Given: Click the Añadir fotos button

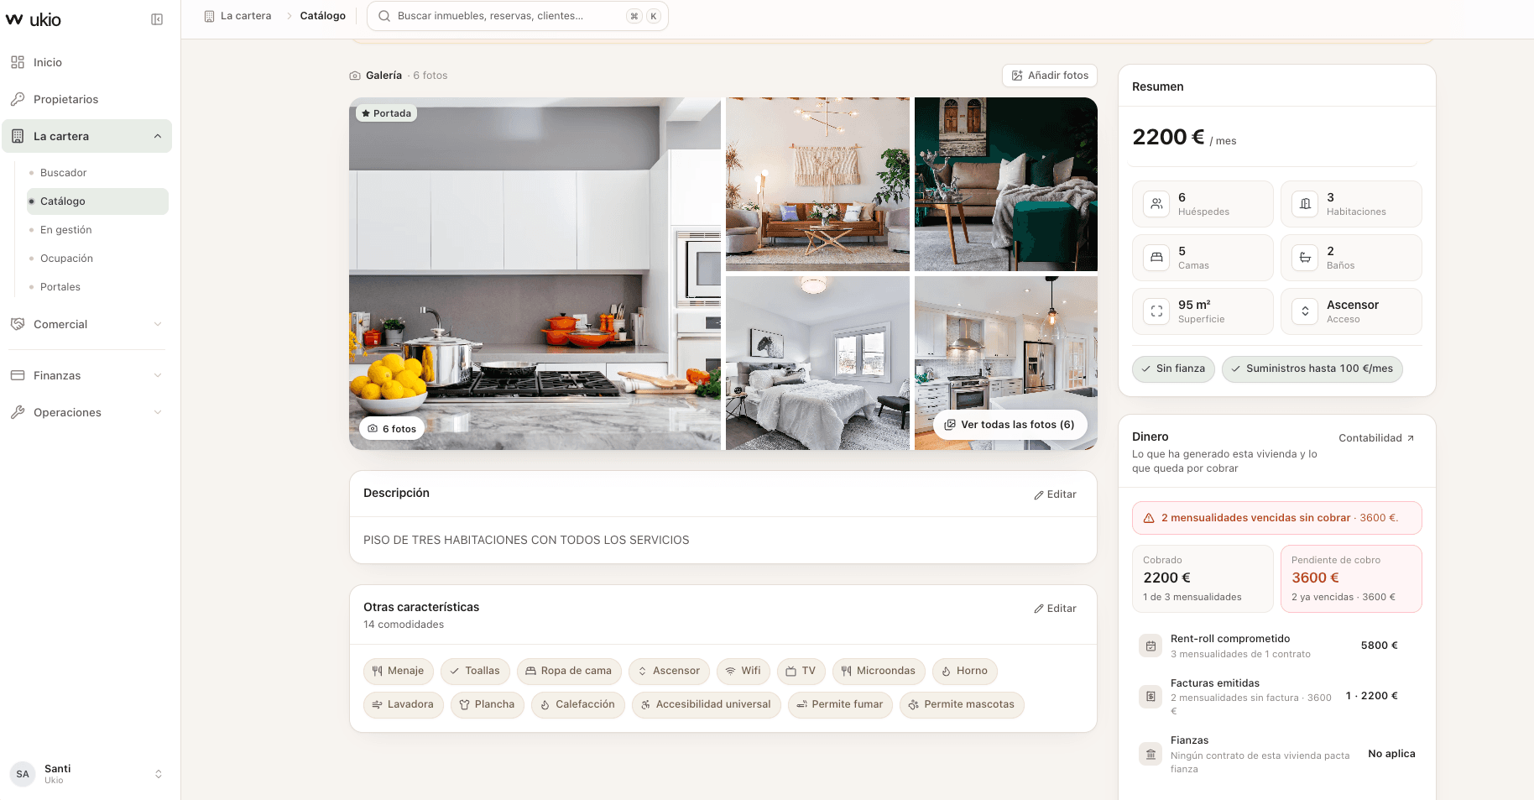Looking at the screenshot, I should click(x=1050, y=76).
